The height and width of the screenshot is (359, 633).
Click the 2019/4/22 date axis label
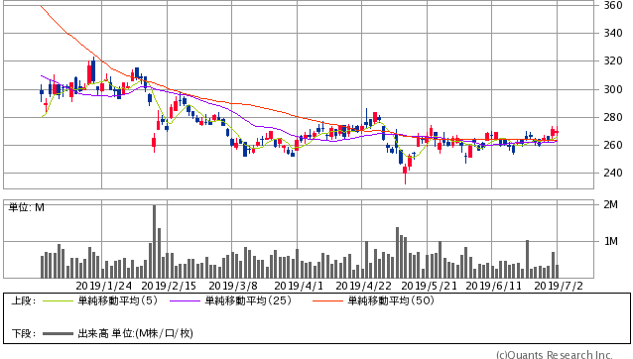pos(364,286)
